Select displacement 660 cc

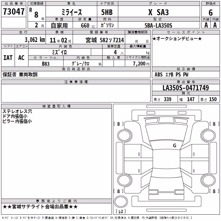point(88,25)
